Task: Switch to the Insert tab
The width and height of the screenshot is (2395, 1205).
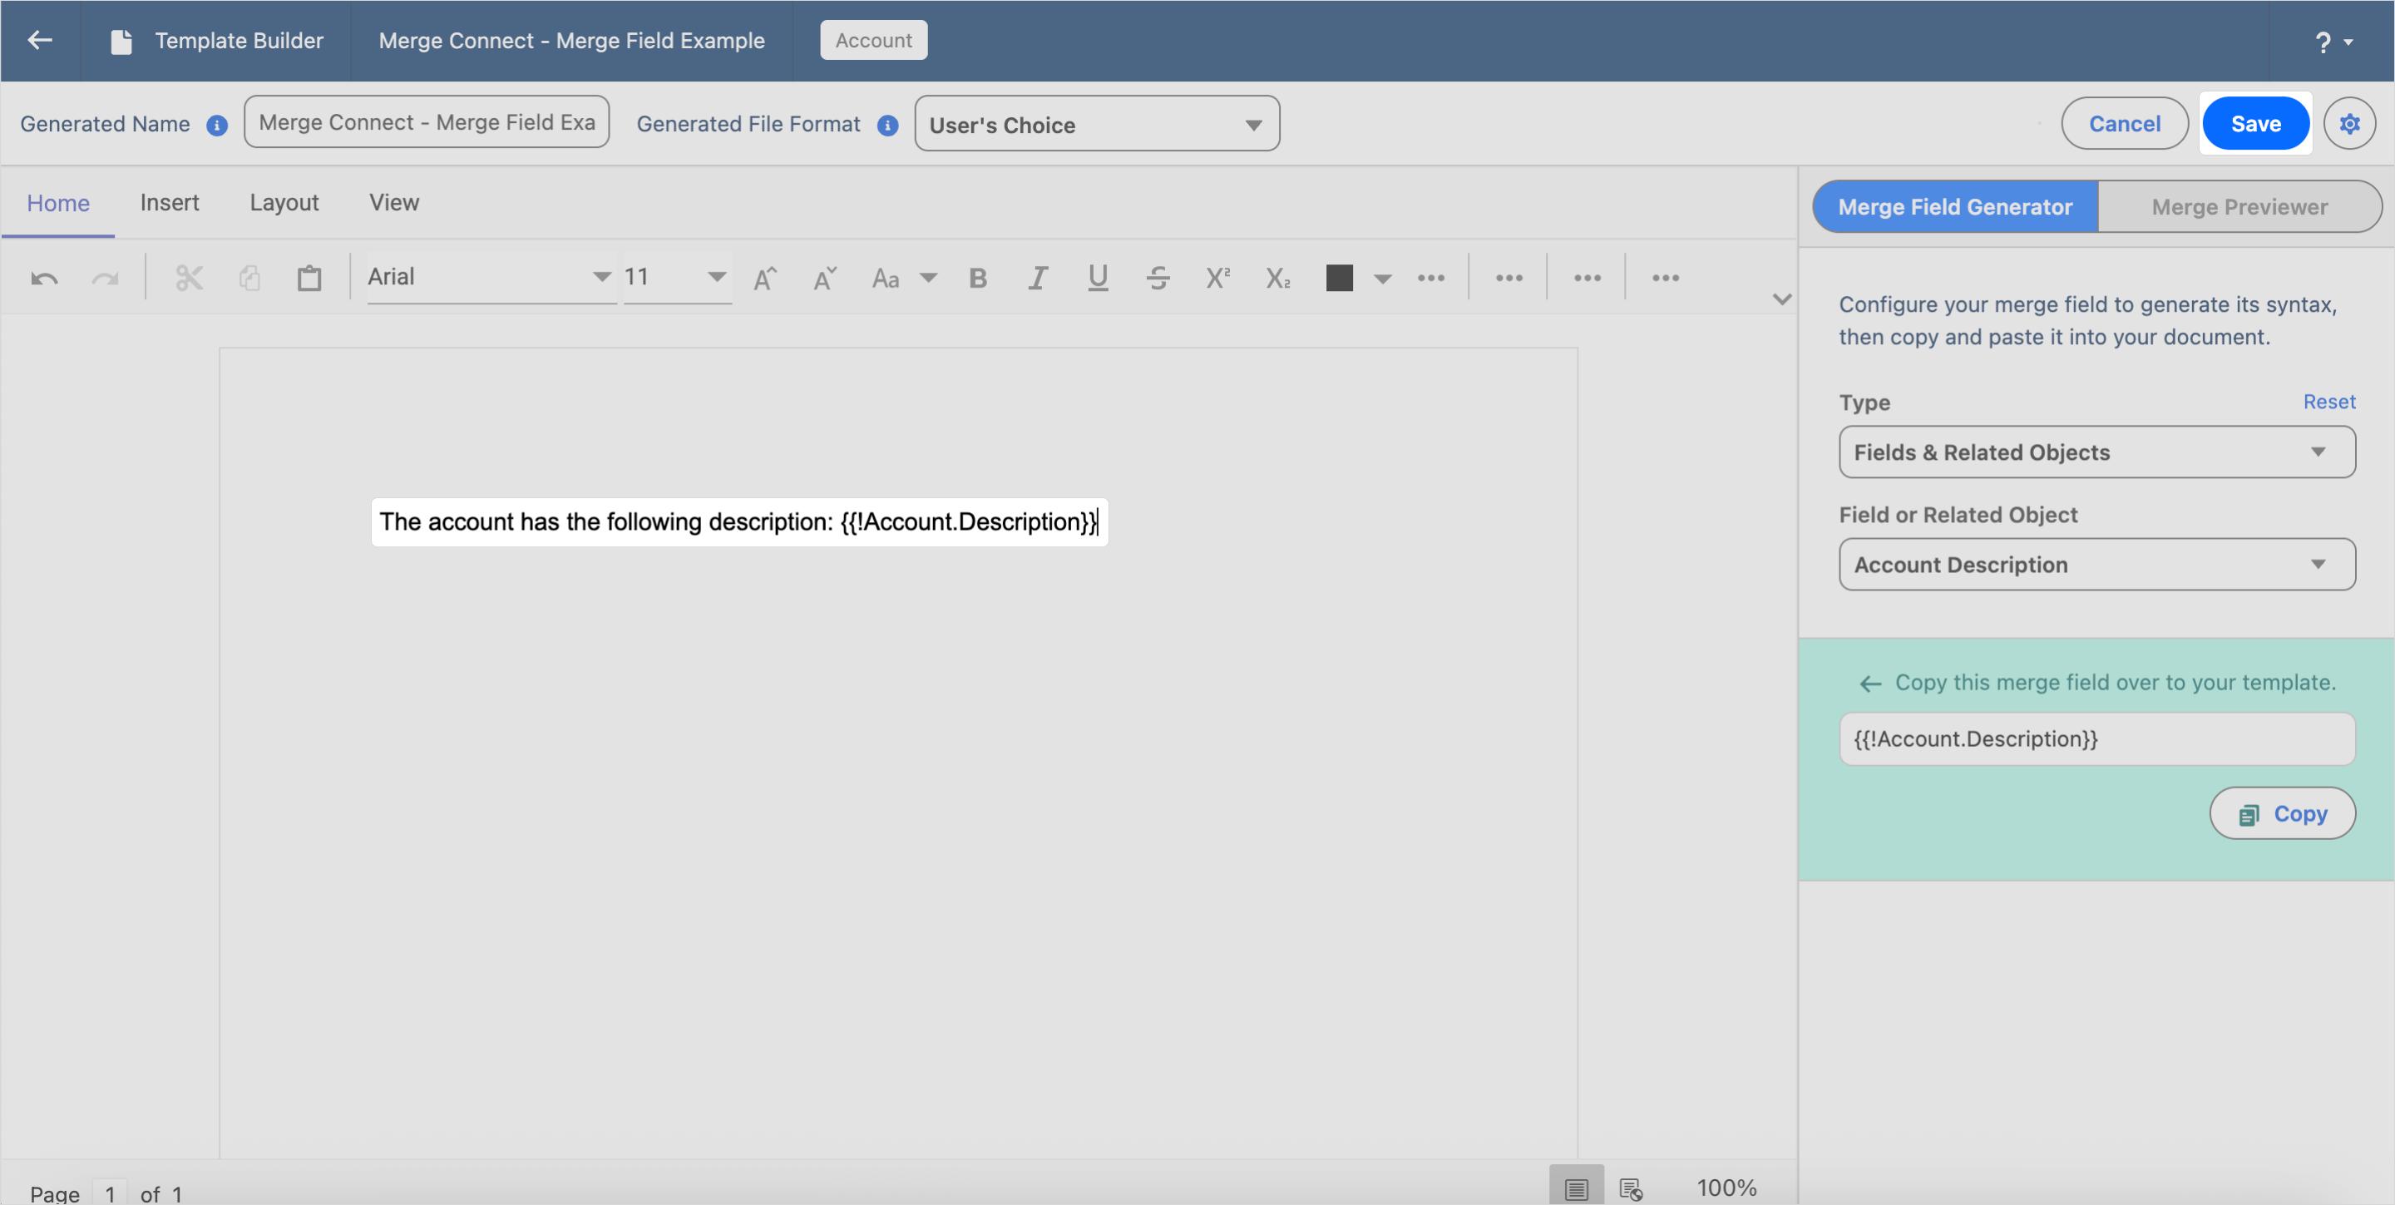Action: click(x=169, y=203)
